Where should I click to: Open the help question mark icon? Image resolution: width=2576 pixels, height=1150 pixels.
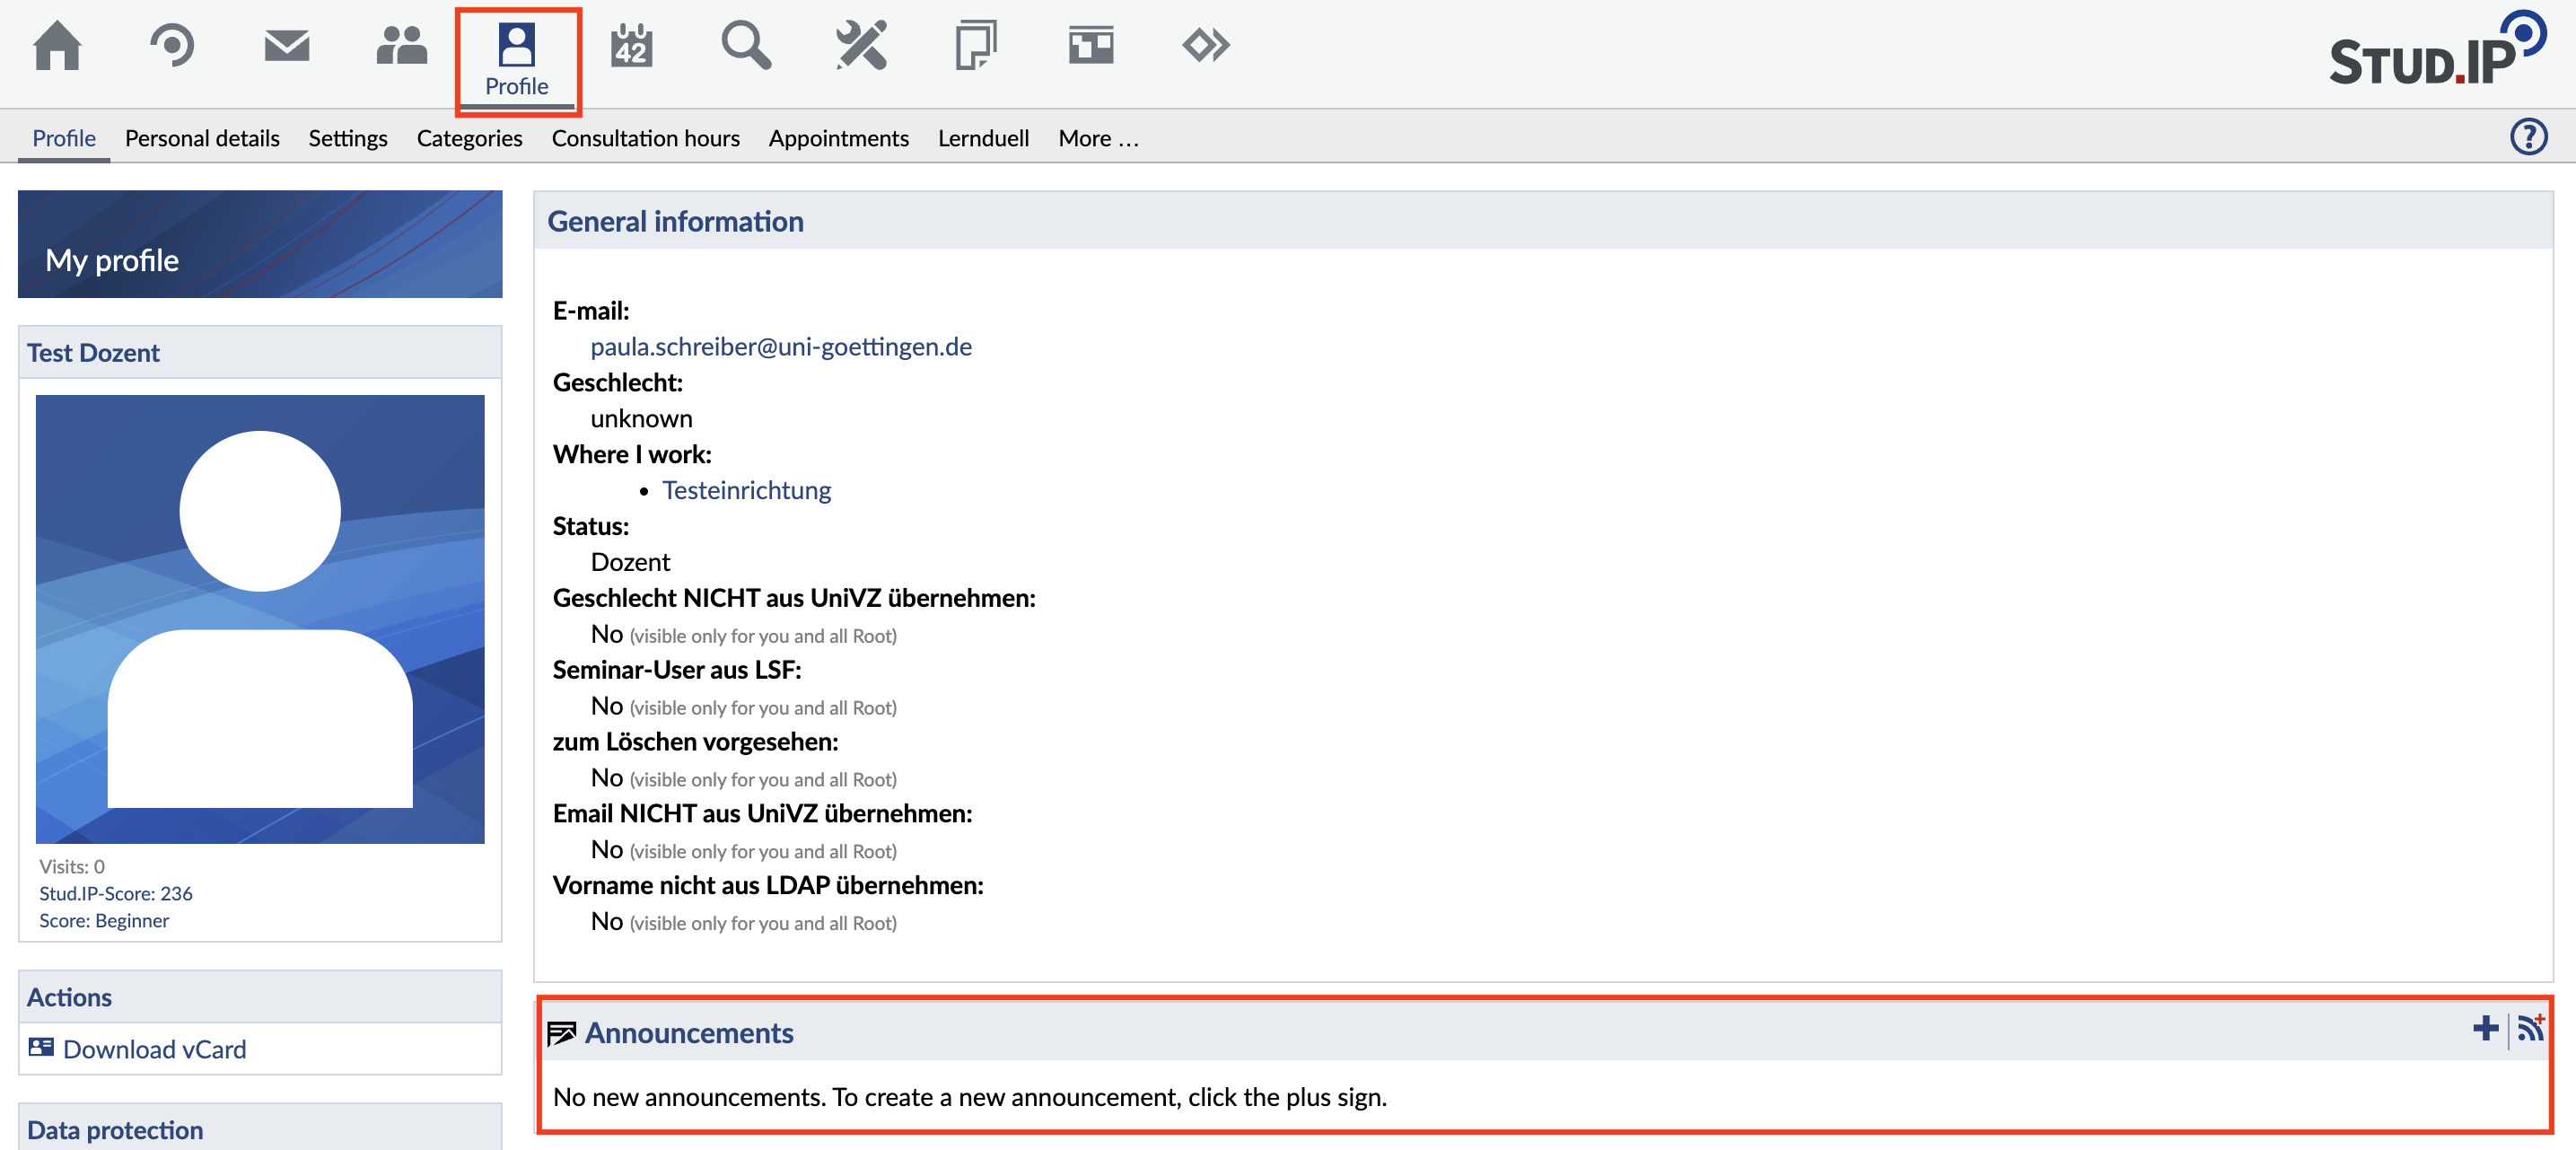(x=2528, y=136)
